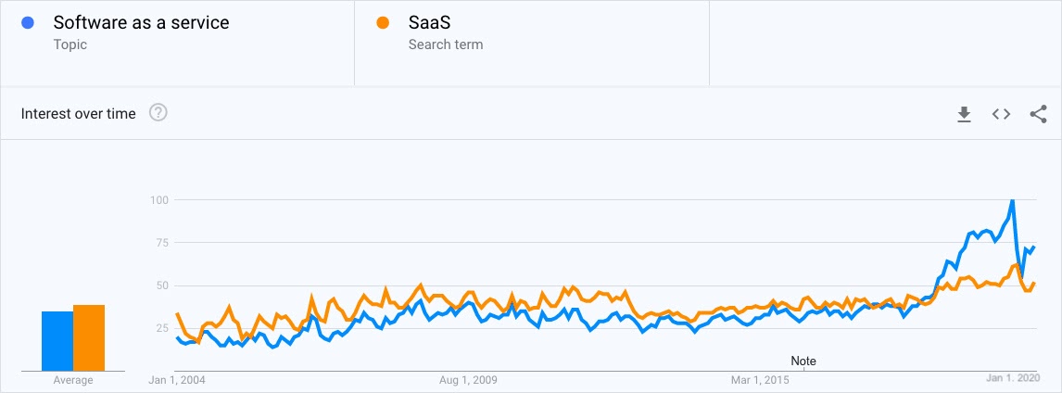Open the Interest over time help icon
The height and width of the screenshot is (393, 1062).
click(x=158, y=113)
